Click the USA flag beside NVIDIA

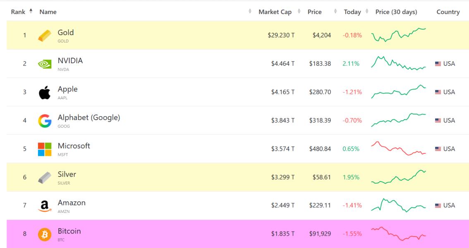(x=438, y=64)
